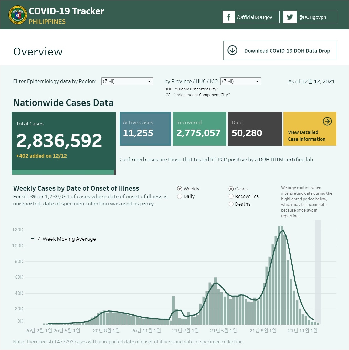The height and width of the screenshot is (350, 349).
Task: Click the '20년 11월 1일' x-axis label
Action: pyautogui.click(x=146, y=331)
